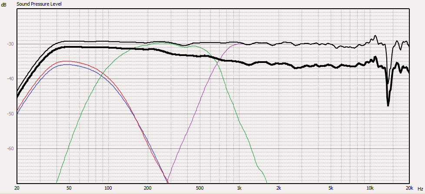This screenshot has width=425, height=194.
Task: Click the "20k" frequency axis label
Action: pyautogui.click(x=409, y=188)
